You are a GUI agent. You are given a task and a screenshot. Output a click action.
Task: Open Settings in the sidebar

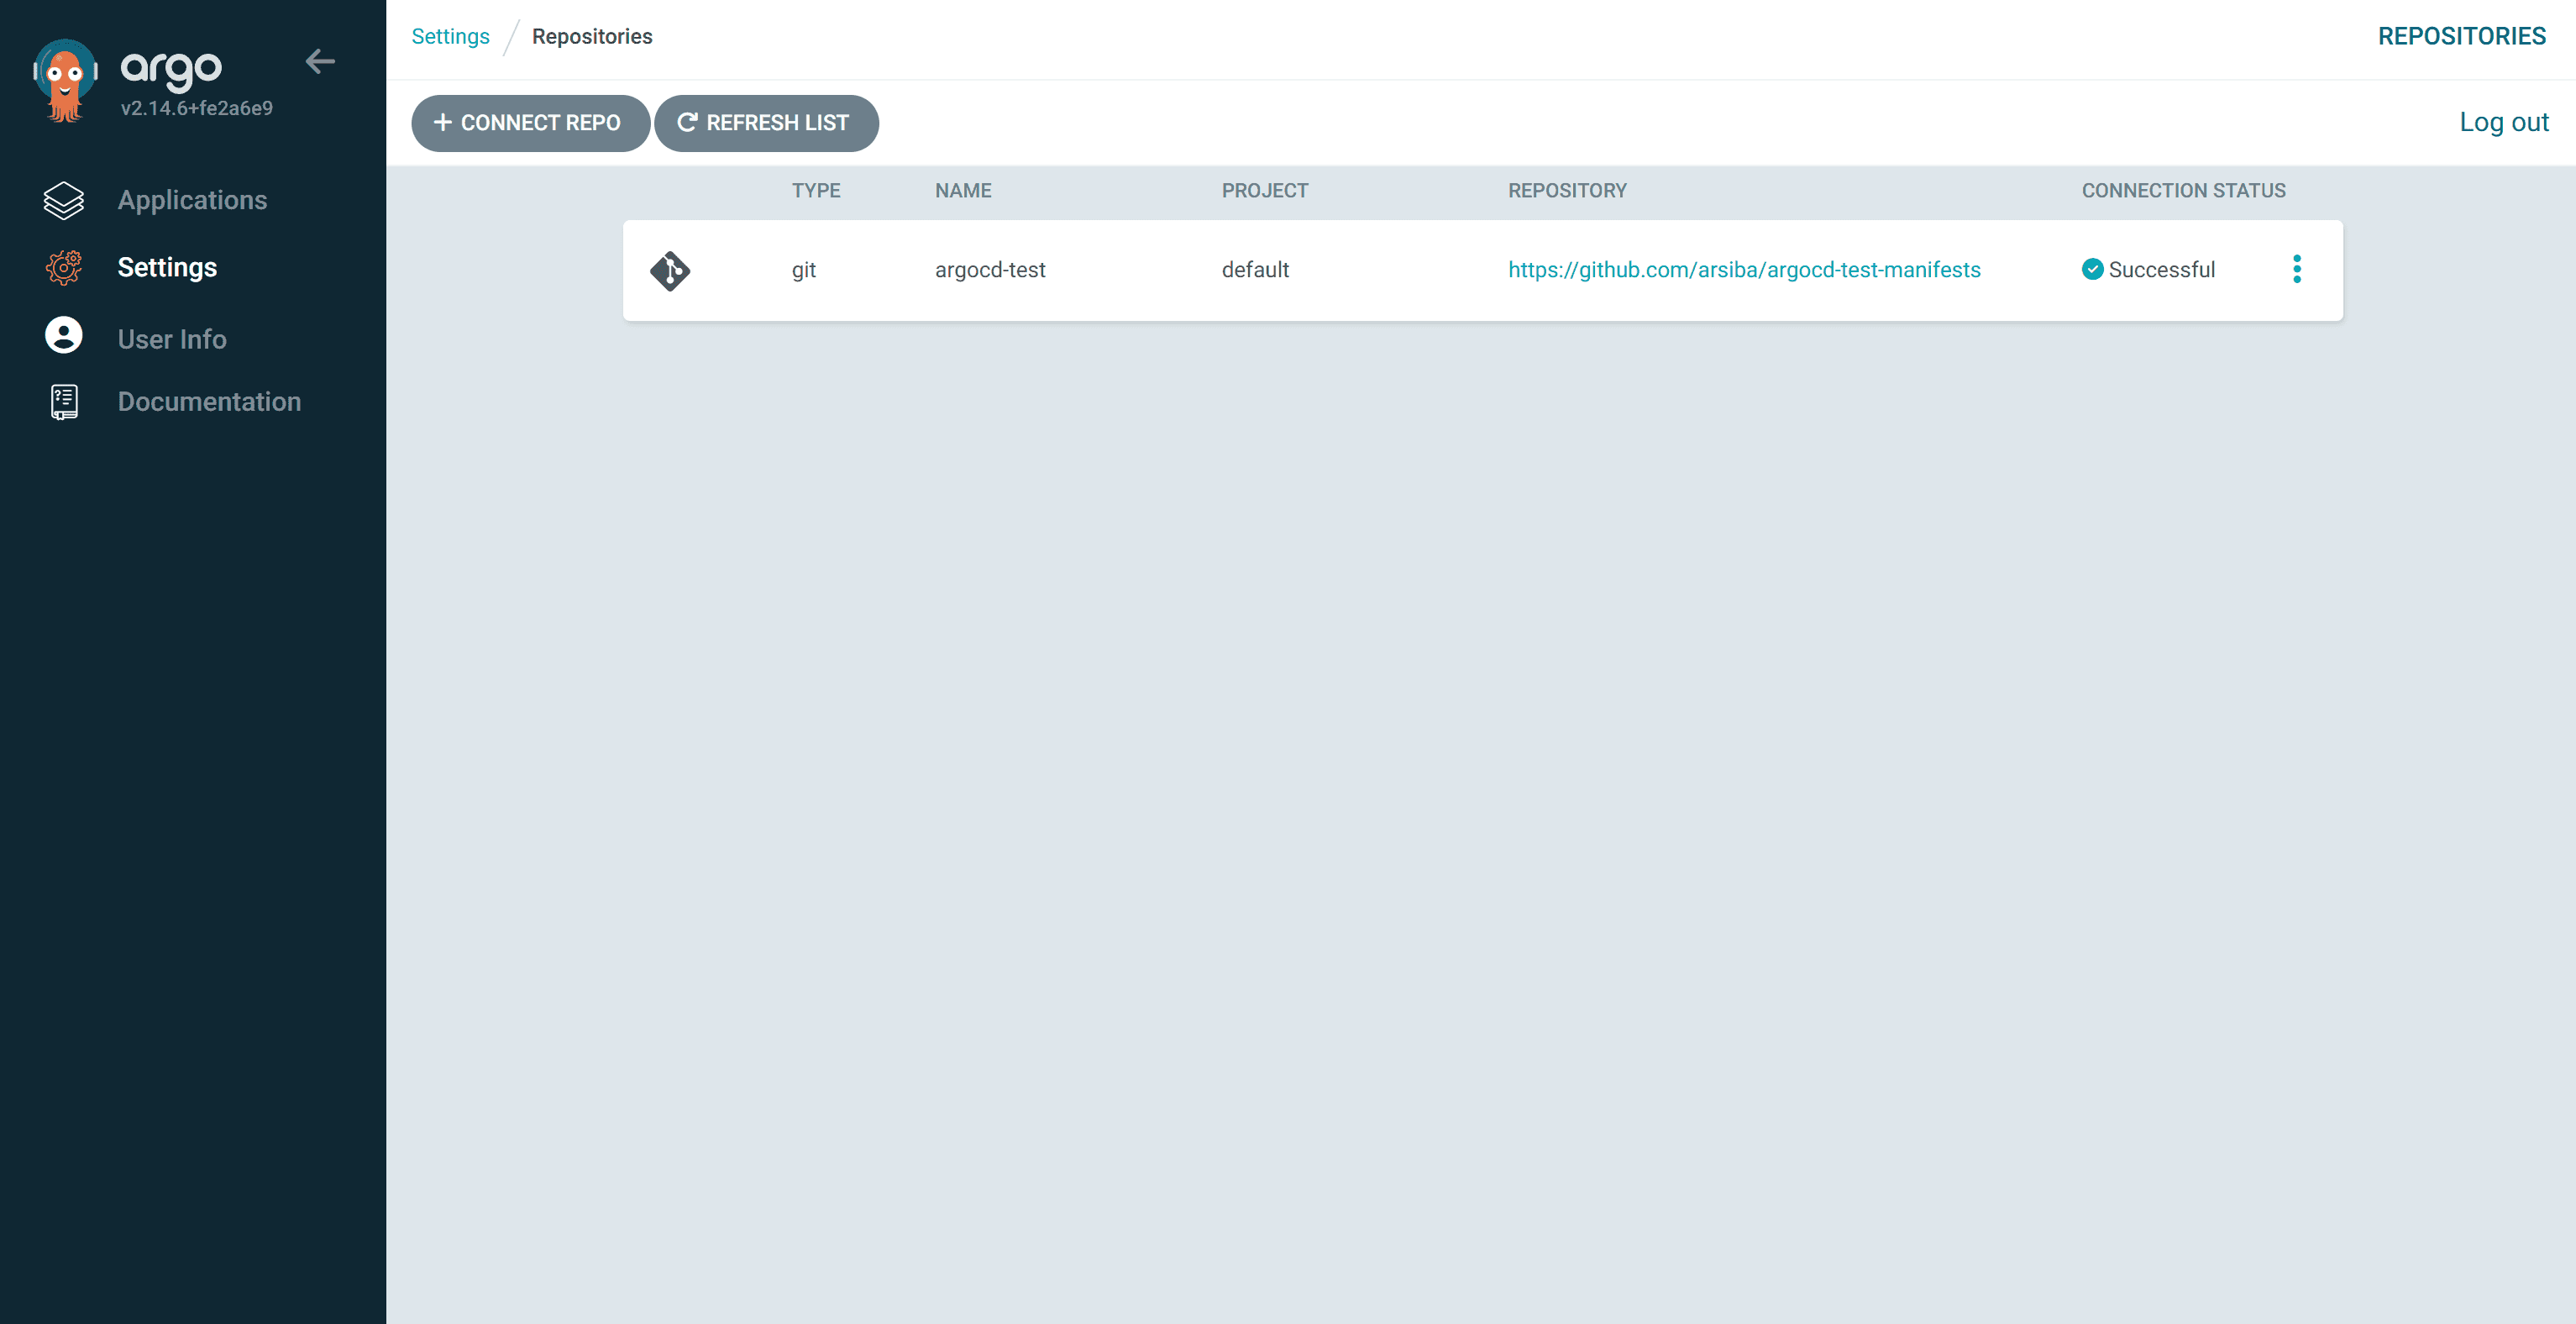point(167,267)
